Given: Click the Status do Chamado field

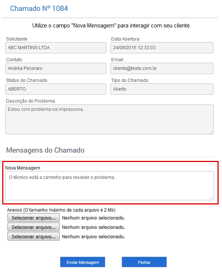Looking at the screenshot, I should click(56, 89).
